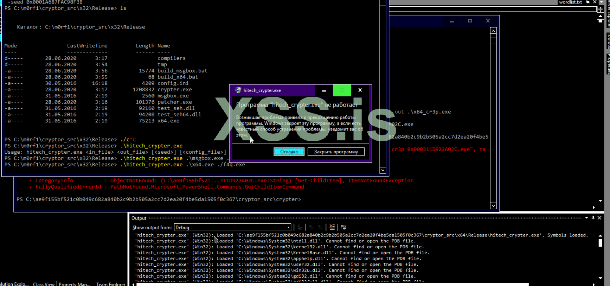
Task: Click x64.exe in the directory listing
Action: [168, 121]
